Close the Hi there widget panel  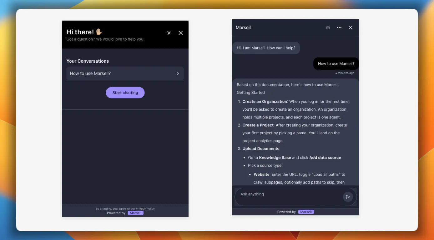(x=181, y=33)
